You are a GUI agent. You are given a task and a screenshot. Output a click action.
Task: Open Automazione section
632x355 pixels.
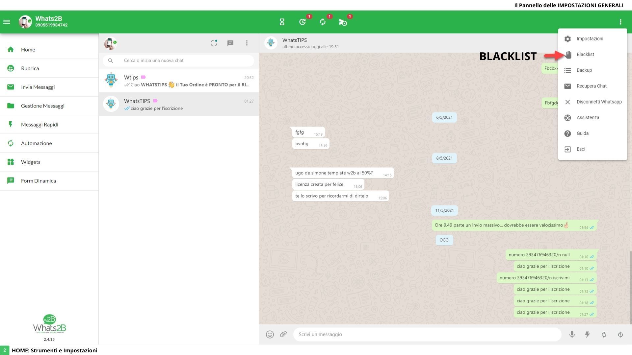click(49, 143)
